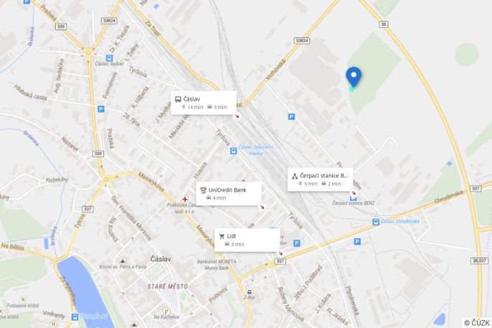Click the red arrow beside the Lidl card
The height and width of the screenshot is (328, 492).
pyautogui.click(x=281, y=253)
